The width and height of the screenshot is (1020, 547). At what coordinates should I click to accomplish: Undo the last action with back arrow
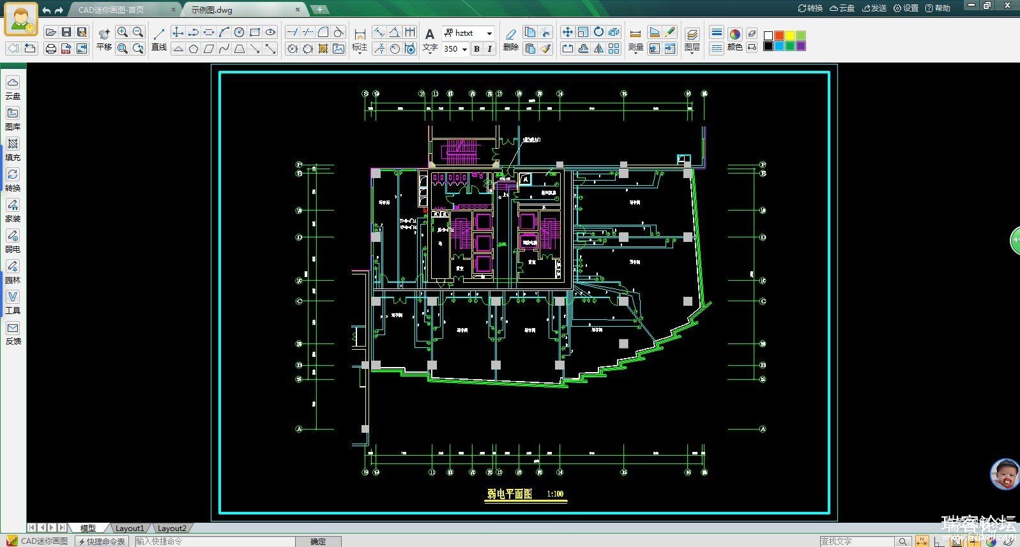[46, 10]
